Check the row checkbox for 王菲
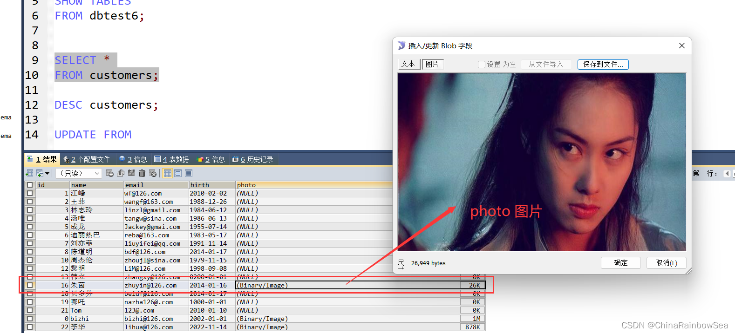The height and width of the screenshot is (333, 735). point(30,202)
